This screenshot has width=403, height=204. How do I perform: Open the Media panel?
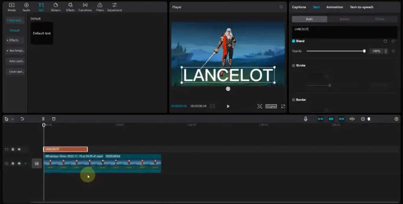(11, 7)
